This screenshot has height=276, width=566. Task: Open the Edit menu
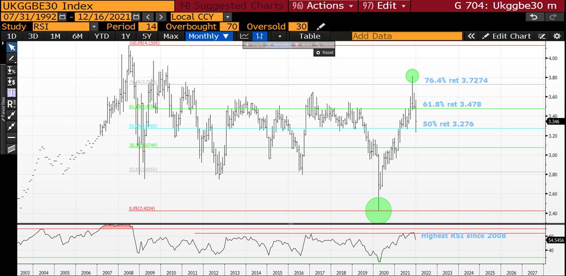point(384,6)
